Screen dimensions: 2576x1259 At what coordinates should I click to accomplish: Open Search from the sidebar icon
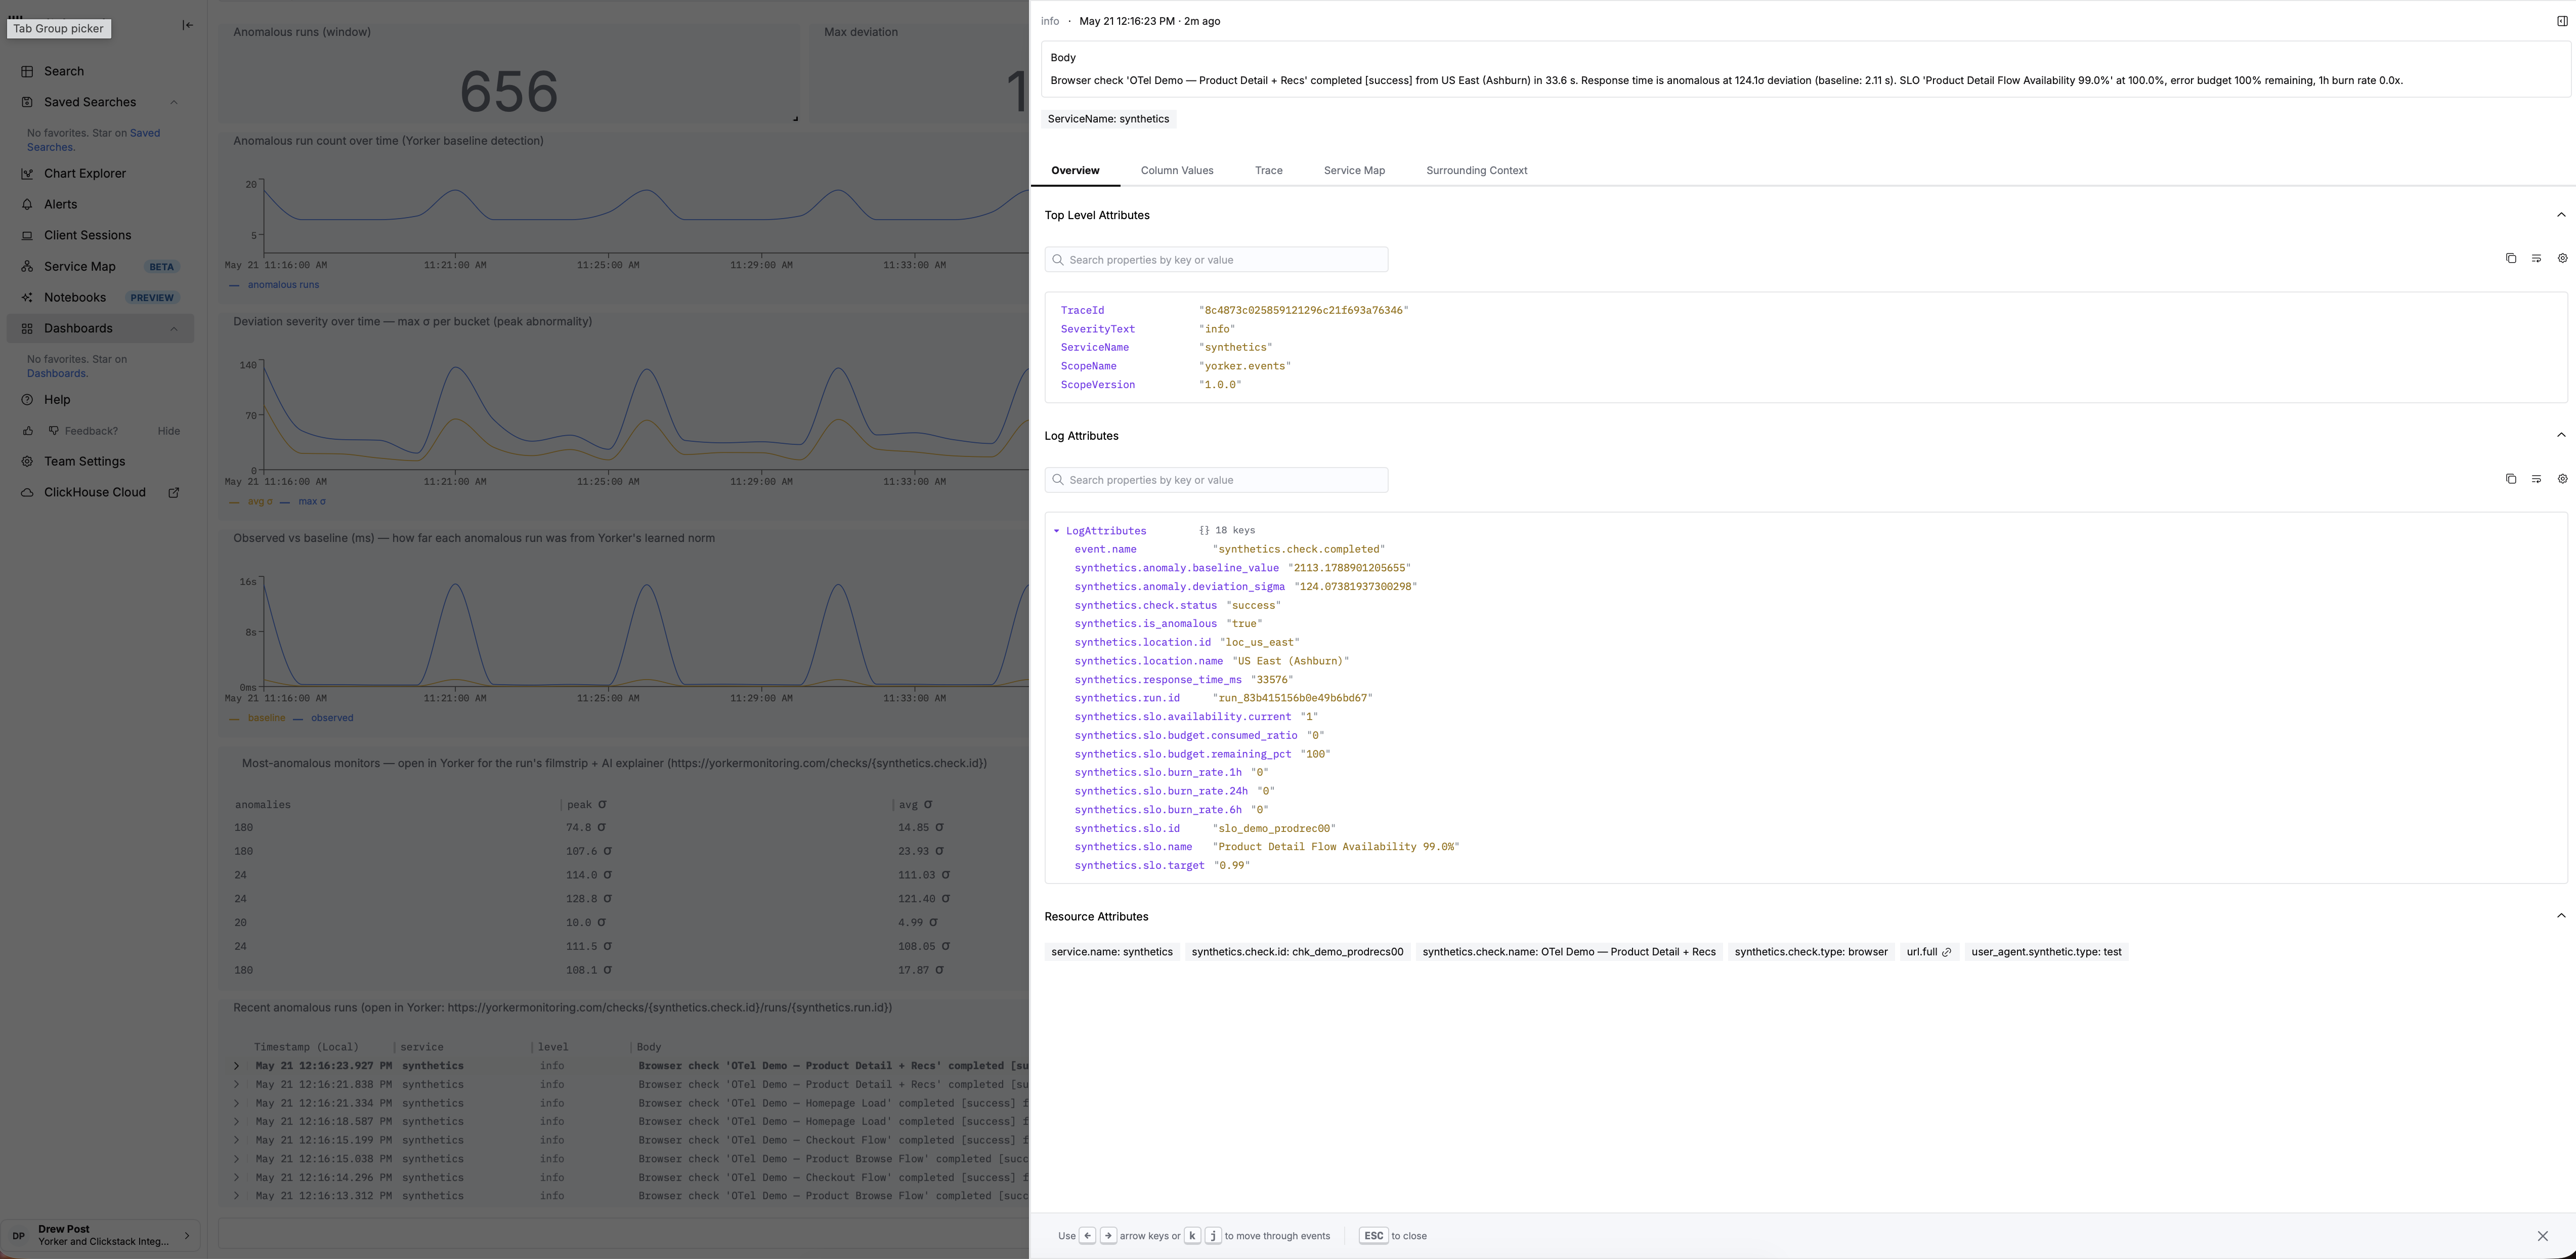point(27,71)
